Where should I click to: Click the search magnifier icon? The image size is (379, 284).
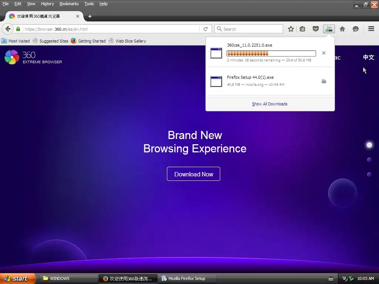(219, 29)
